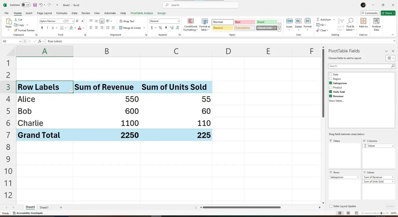Open the font size dropdown
Screen dimensions: 398x217
73,21
